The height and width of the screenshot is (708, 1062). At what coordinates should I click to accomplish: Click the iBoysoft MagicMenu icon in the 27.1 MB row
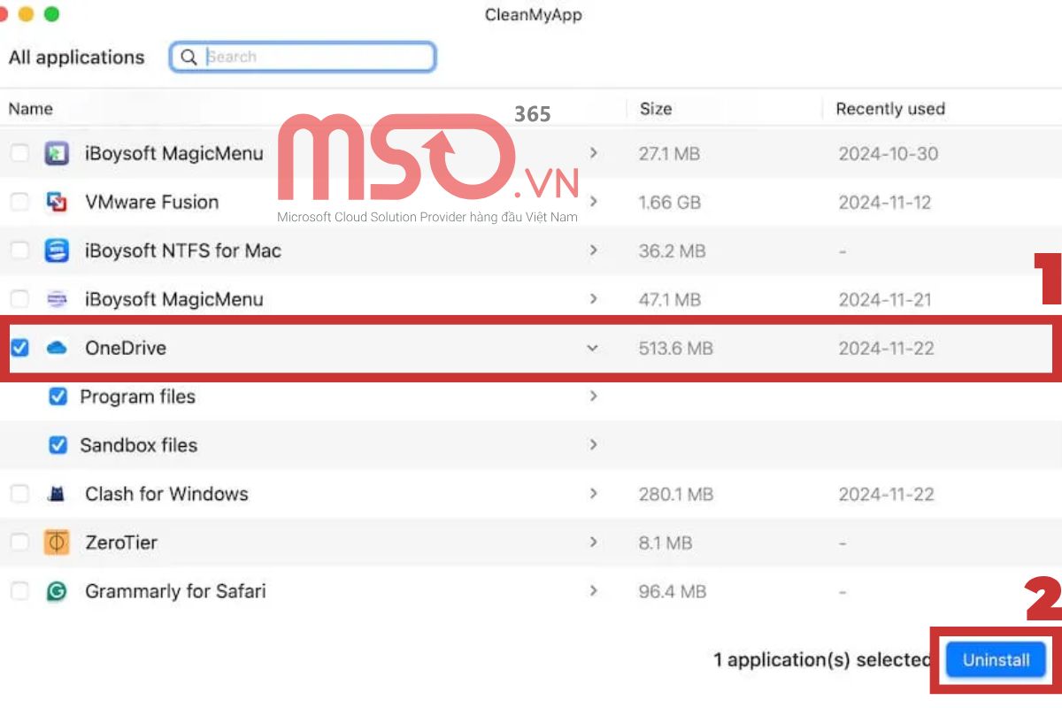[x=57, y=154]
